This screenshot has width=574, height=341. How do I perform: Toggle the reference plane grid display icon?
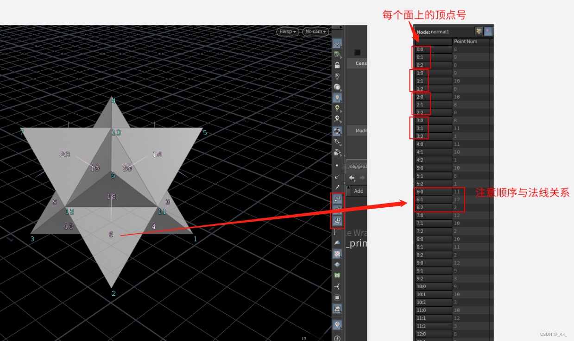coord(337,44)
